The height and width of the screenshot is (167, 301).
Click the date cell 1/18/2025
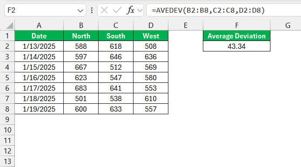[x=39, y=99]
